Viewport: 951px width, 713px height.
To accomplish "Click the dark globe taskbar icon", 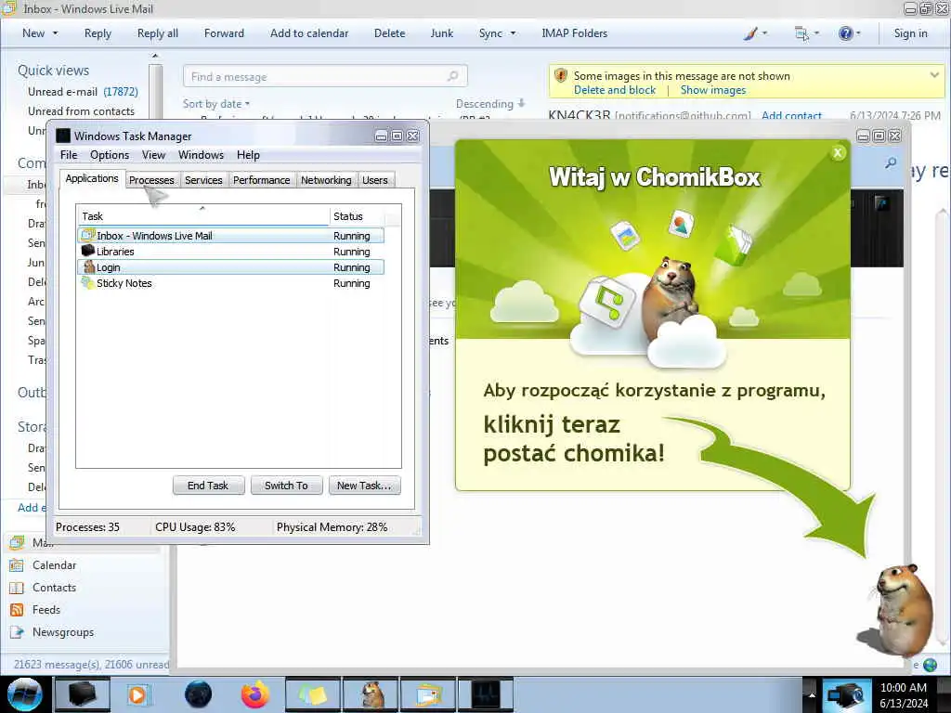I will pos(198,694).
